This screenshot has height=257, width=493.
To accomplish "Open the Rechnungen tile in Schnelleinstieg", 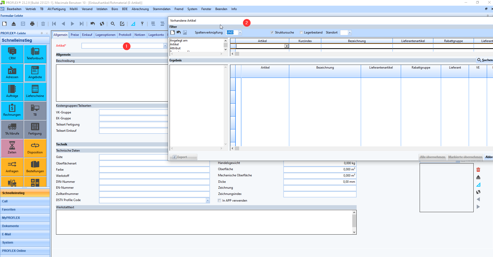I will click(12, 110).
